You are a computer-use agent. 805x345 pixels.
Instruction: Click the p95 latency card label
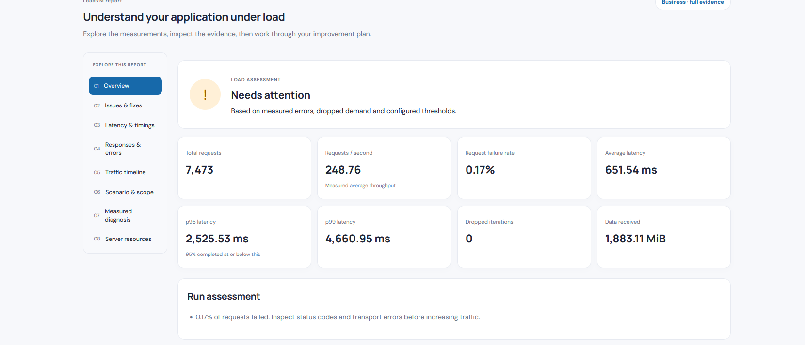(201, 222)
